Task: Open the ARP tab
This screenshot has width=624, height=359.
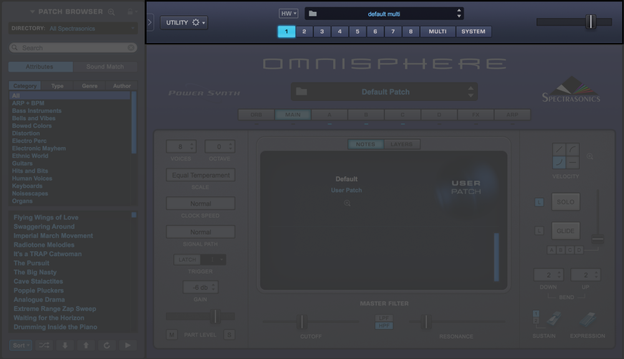Action: (512, 115)
